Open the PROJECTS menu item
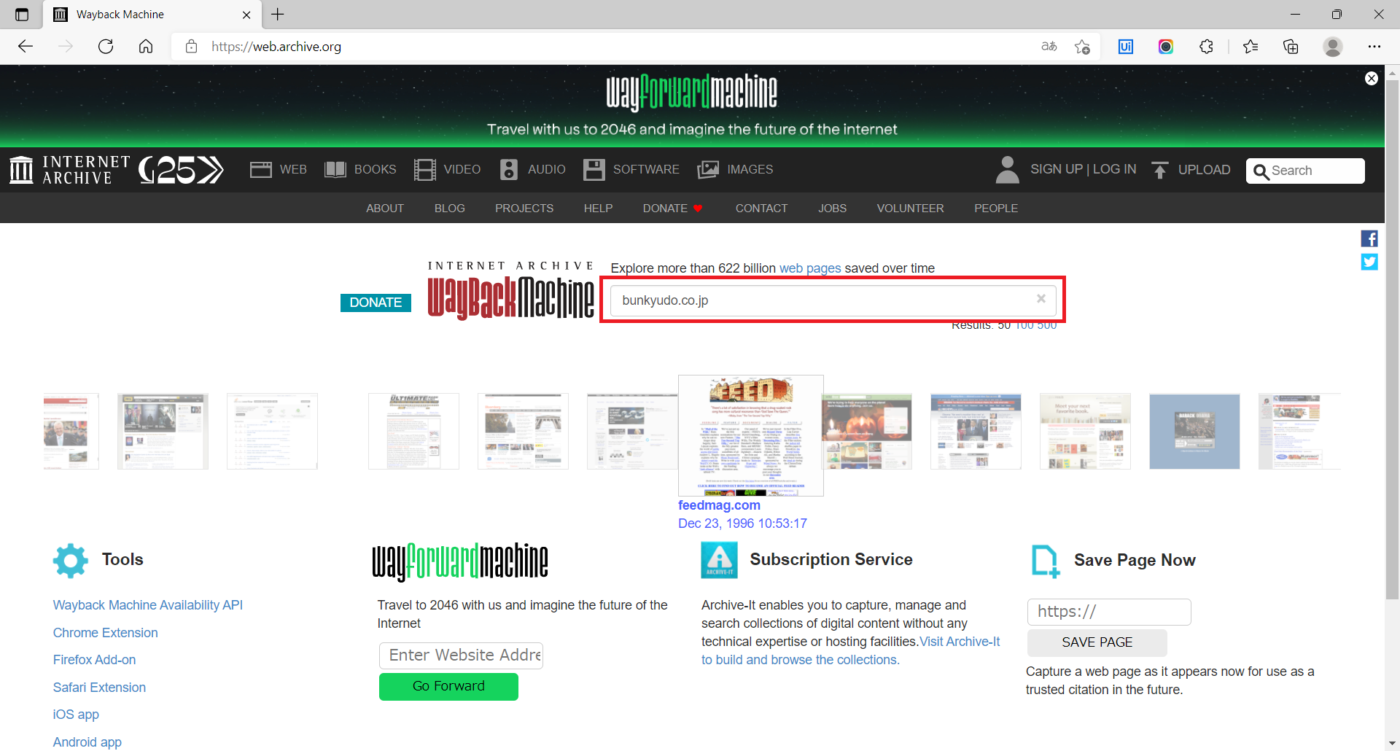This screenshot has height=751, width=1400. tap(524, 209)
